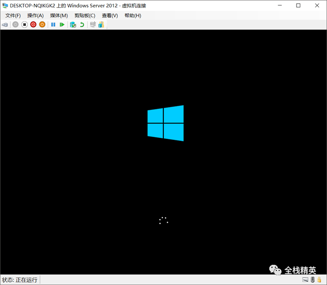Maximize the virtual machine connection window

pyautogui.click(x=298, y=6)
